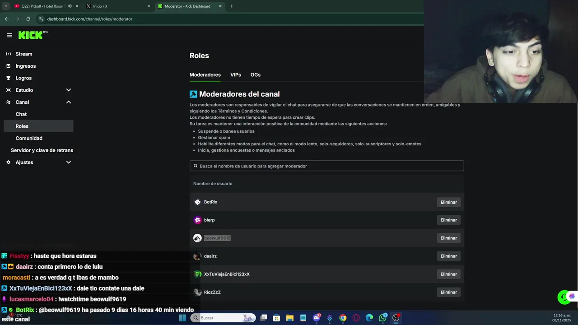Open a new browser tab with plus icon
Viewport: 578px width, 325px height.
(x=231, y=6)
